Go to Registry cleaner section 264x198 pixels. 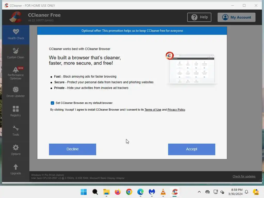(x=16, y=111)
